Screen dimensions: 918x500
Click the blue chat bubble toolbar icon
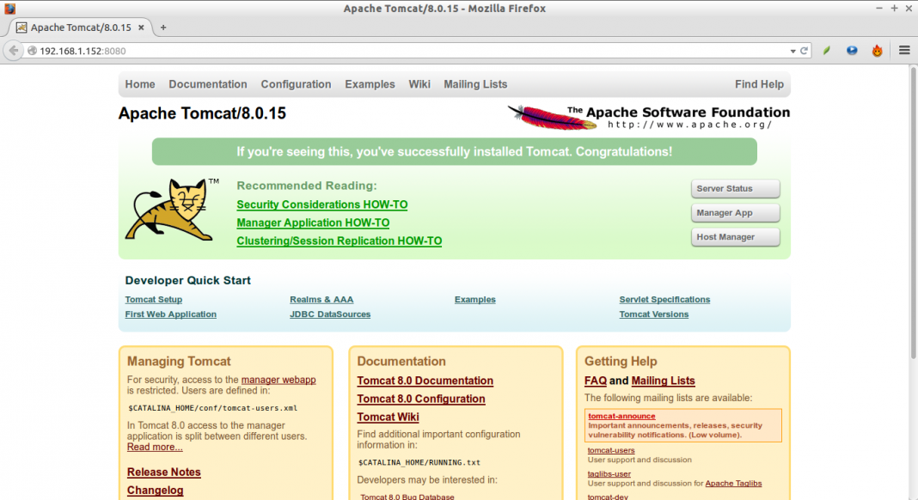(x=852, y=51)
